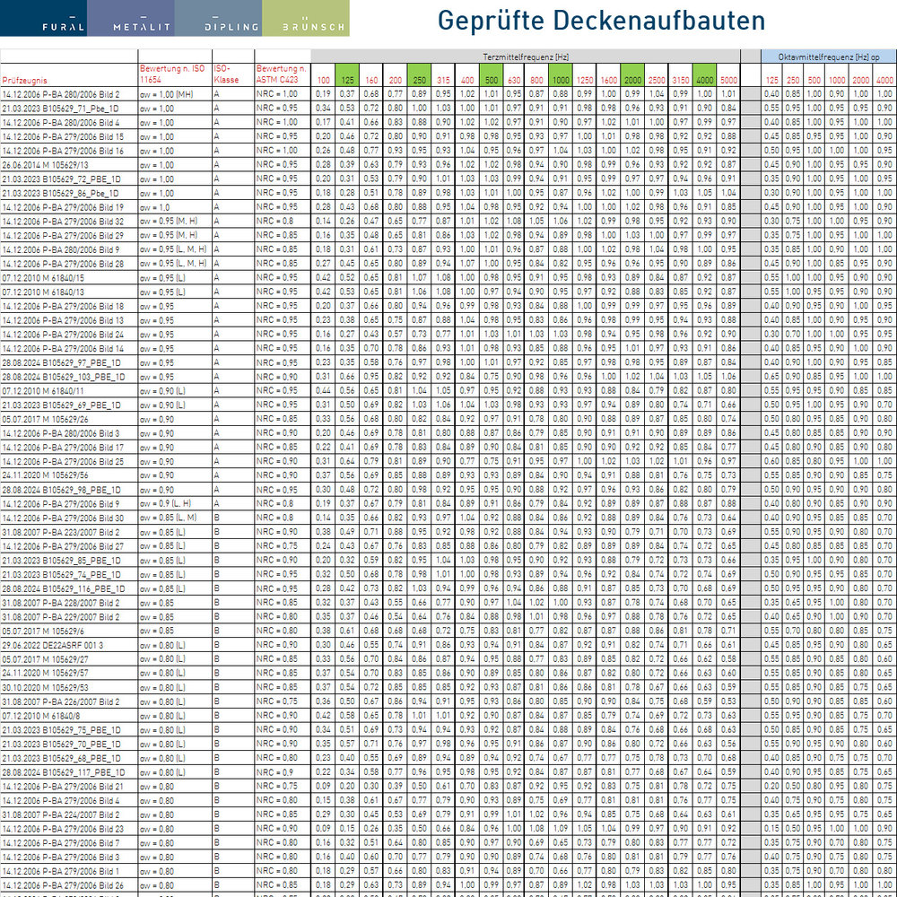897x897 pixels.
Task: Click row '14.12.2006 P-BA 279/2006 Bild 23'
Action: (x=448, y=828)
